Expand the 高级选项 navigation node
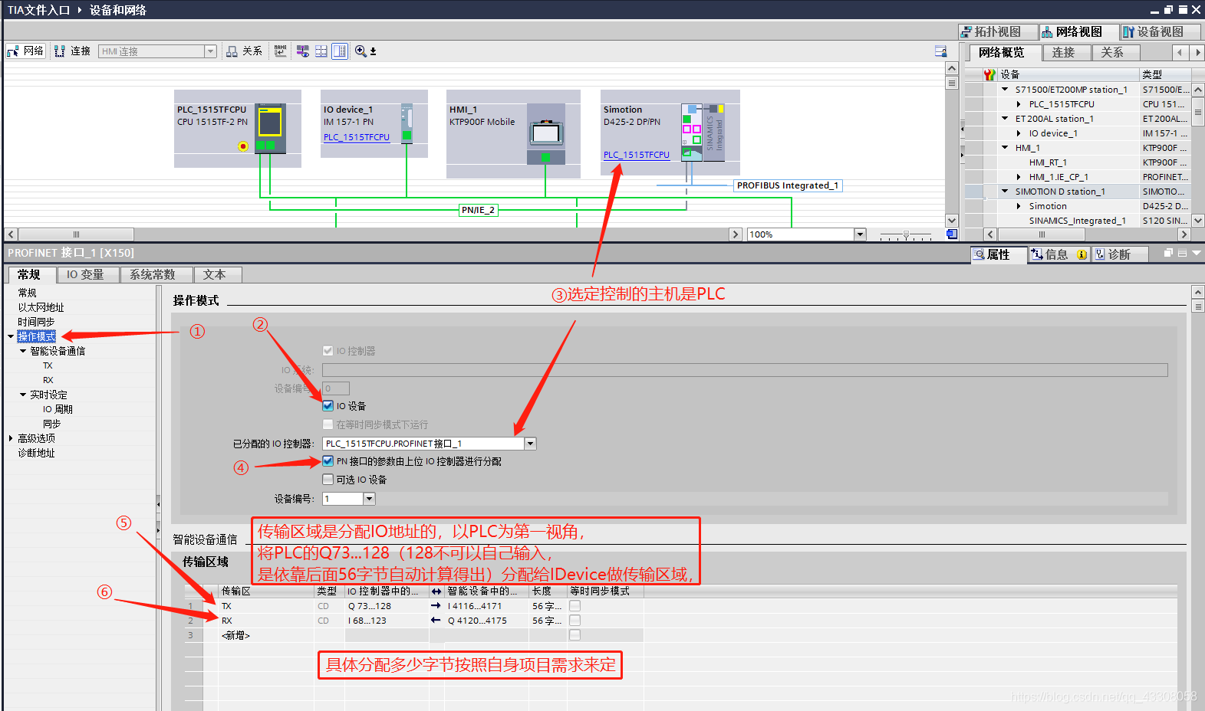Image resolution: width=1205 pixels, height=711 pixels. [11, 438]
